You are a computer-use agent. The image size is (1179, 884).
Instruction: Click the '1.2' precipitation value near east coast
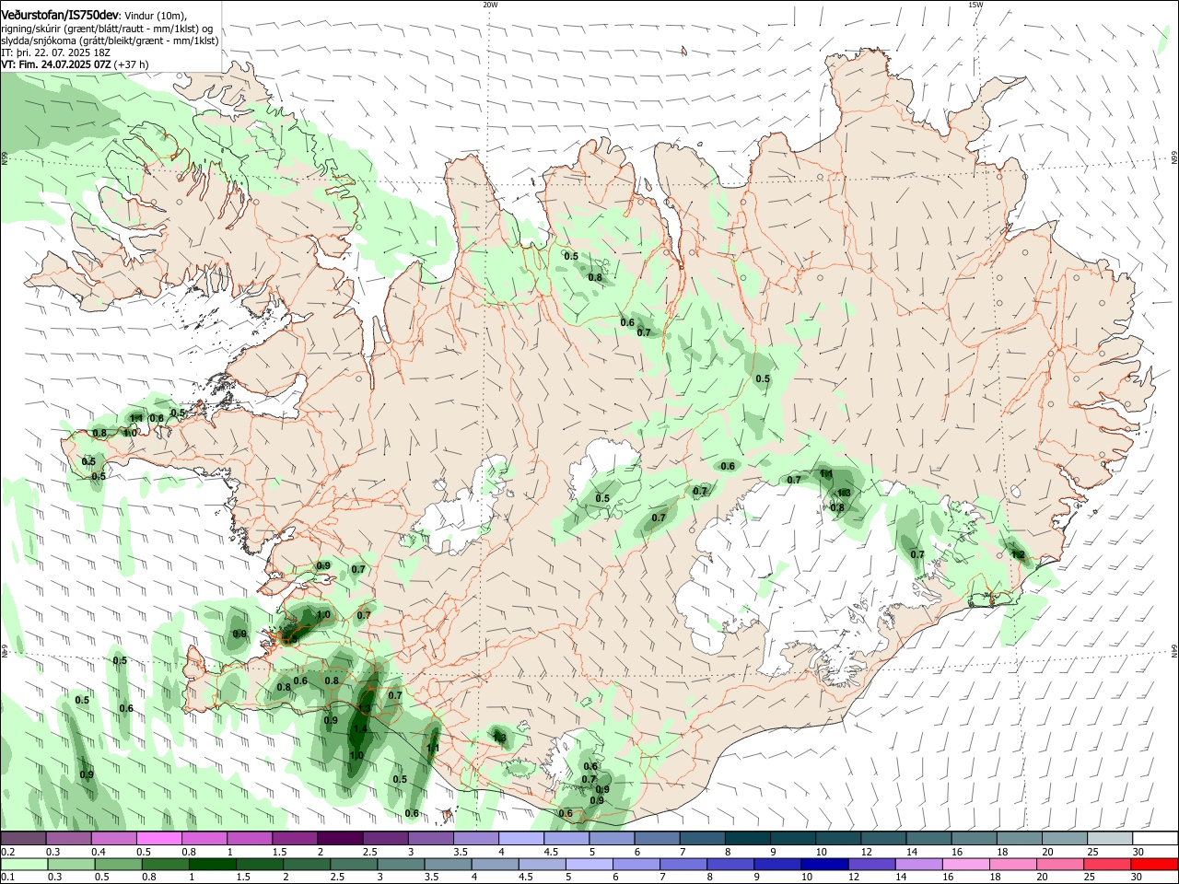1018,554
